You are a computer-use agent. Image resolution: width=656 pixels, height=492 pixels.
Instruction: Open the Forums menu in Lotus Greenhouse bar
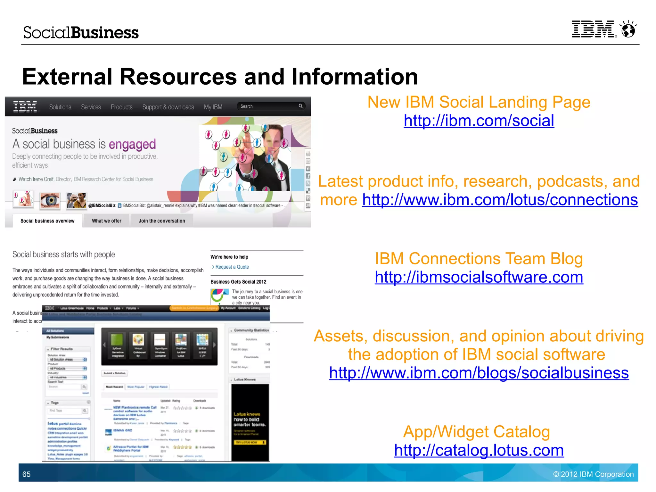click(x=132, y=308)
